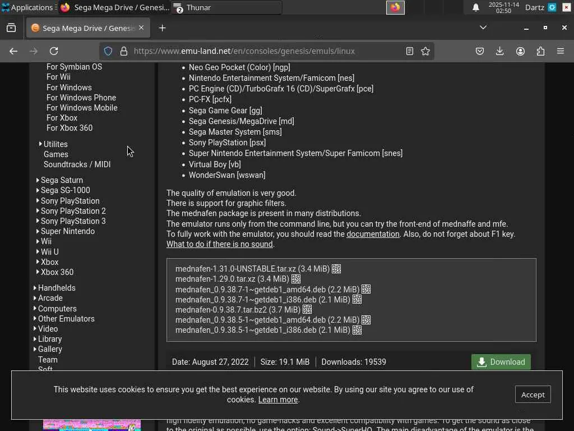
Task: Open QR code for mednafen_0.9.38.7-1 amd64.deb
Action: point(366,290)
